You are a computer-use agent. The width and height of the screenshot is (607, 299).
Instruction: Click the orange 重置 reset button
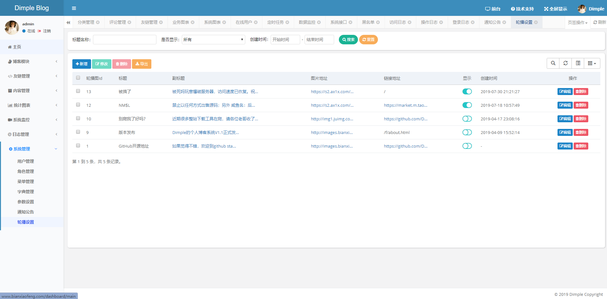pyautogui.click(x=368, y=40)
